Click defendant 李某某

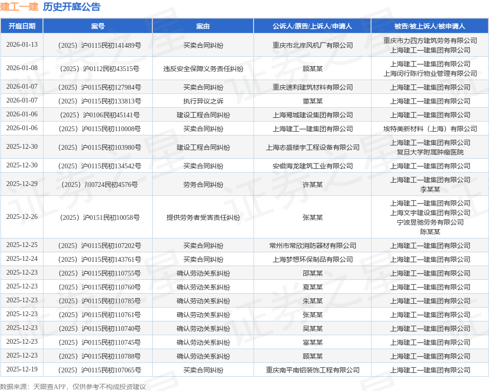click(x=430, y=190)
